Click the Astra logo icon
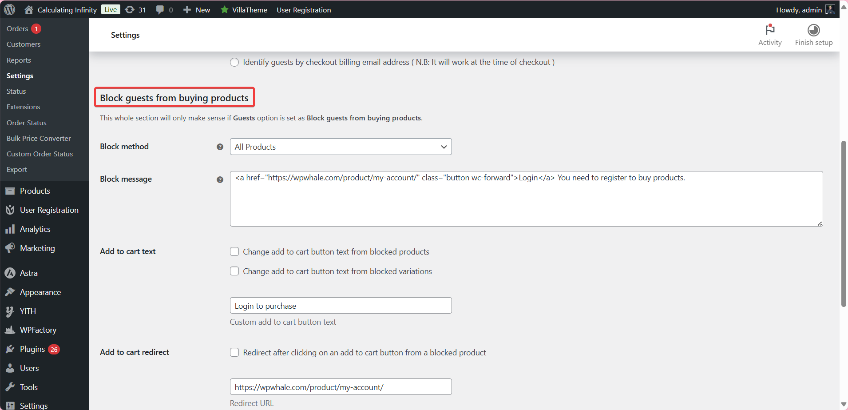 click(10, 273)
